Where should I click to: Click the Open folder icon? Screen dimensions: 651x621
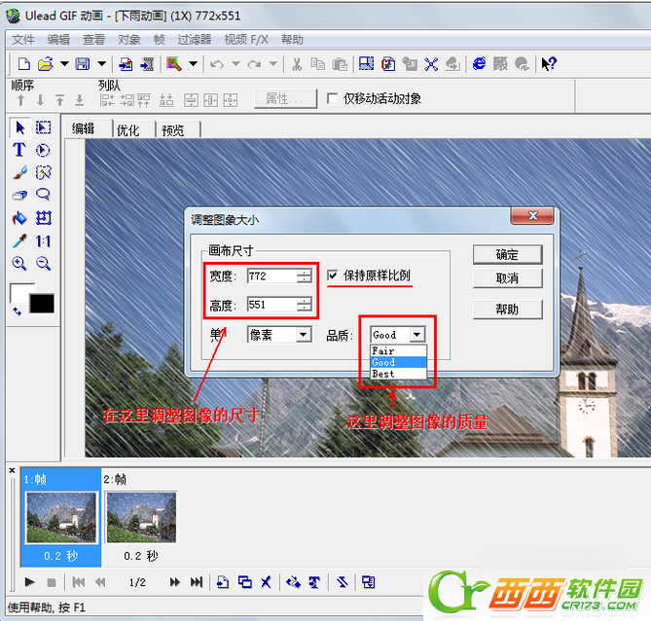(46, 64)
